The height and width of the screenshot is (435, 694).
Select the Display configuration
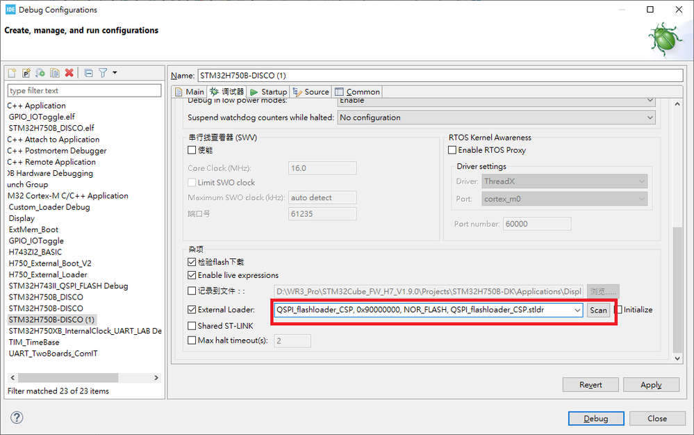point(22,218)
